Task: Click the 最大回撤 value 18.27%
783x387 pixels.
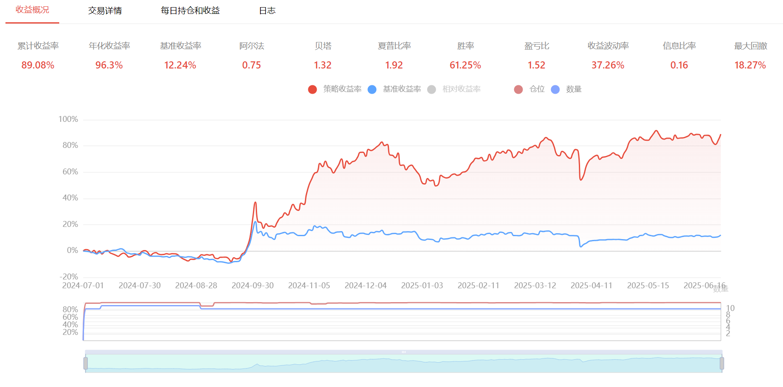Action: 750,65
